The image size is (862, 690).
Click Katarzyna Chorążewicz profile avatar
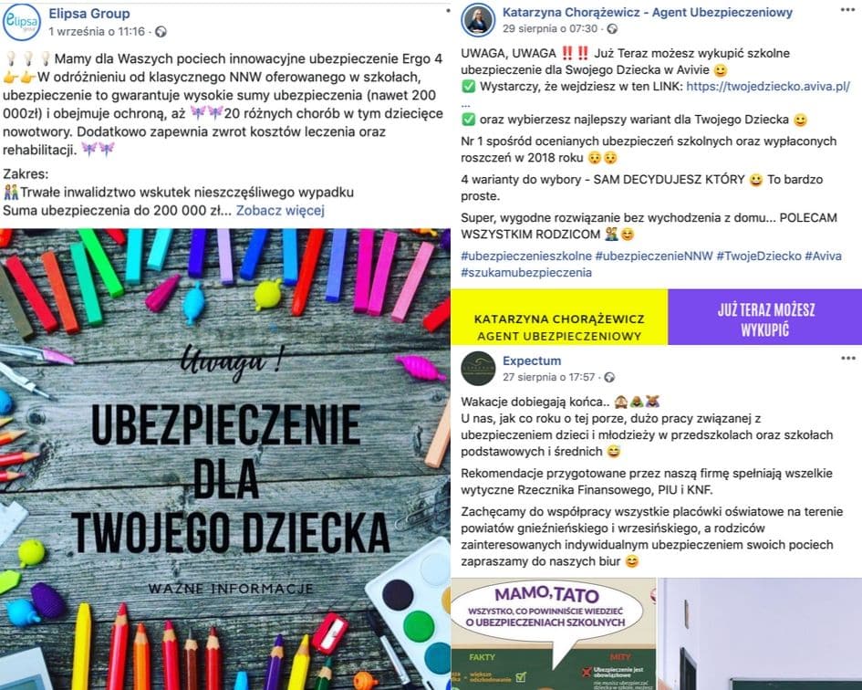(478, 20)
